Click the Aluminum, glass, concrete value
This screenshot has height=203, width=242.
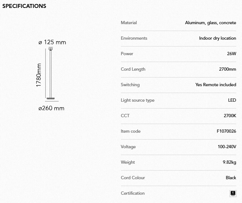(x=210, y=23)
